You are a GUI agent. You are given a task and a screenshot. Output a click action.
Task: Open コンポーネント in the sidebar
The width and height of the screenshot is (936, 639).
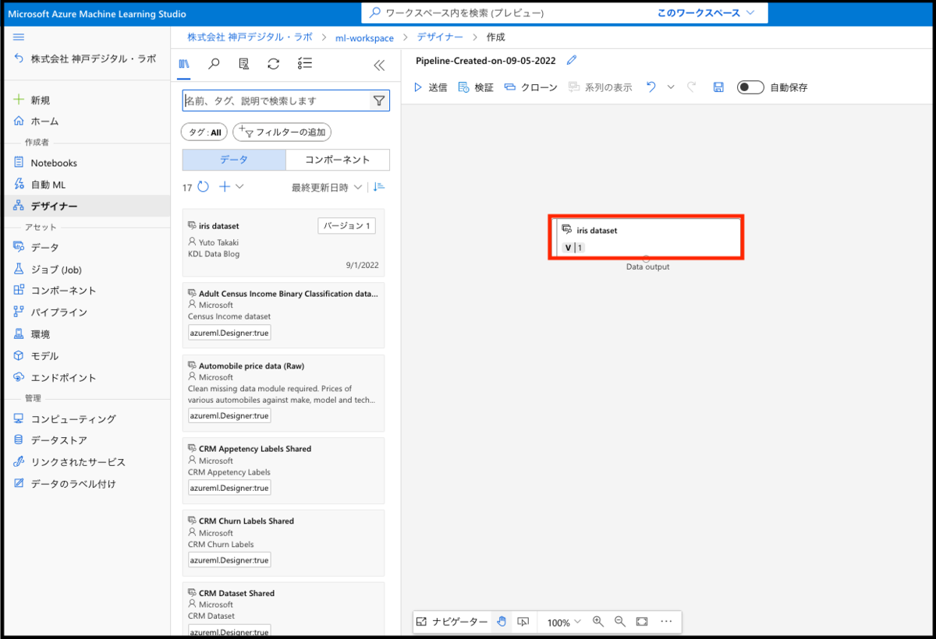tap(55, 291)
